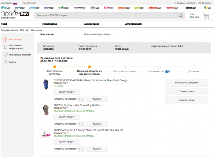Open the dressinn store logo
The width and height of the screenshot is (214, 157).
[190, 8]
